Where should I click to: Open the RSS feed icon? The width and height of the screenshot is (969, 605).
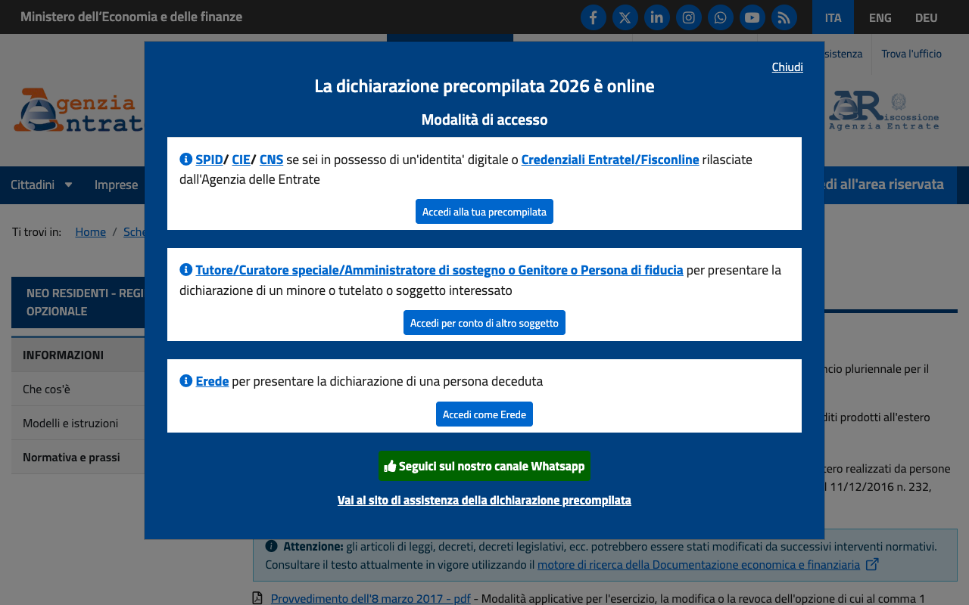(784, 17)
